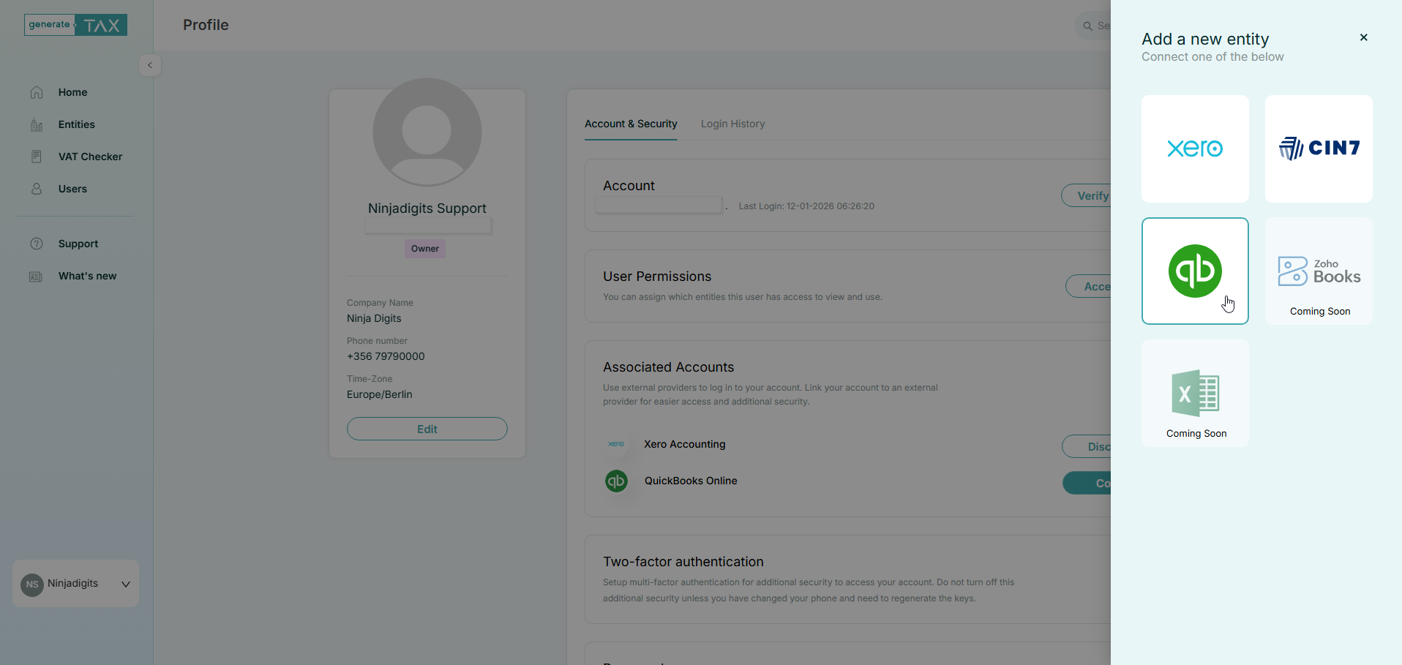Viewport: 1402px width, 665px height.
Task: Open the Home page from sidebar
Action: (72, 92)
